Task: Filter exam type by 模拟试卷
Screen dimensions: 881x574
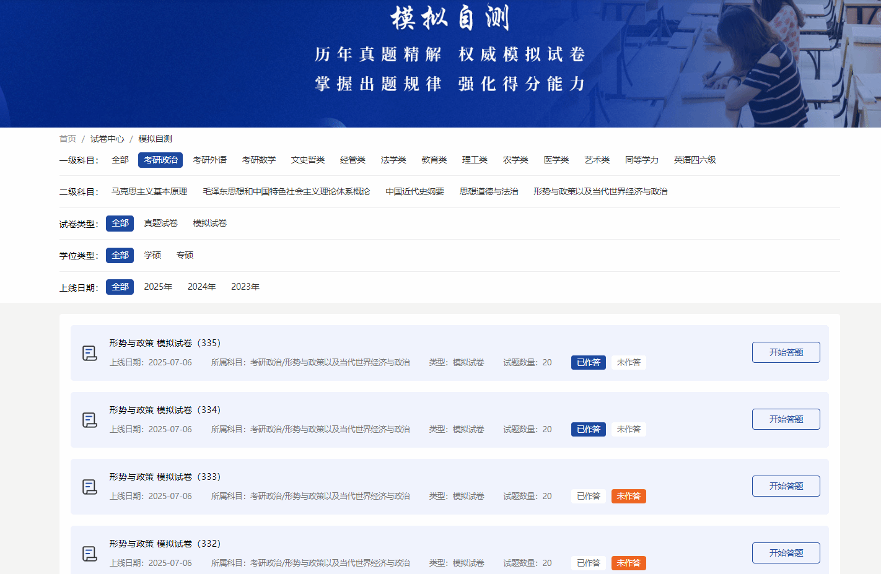Action: [209, 223]
